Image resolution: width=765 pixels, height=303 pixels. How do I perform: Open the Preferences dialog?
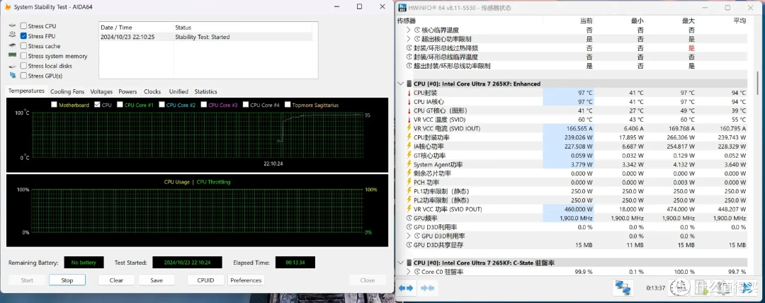[x=246, y=280]
